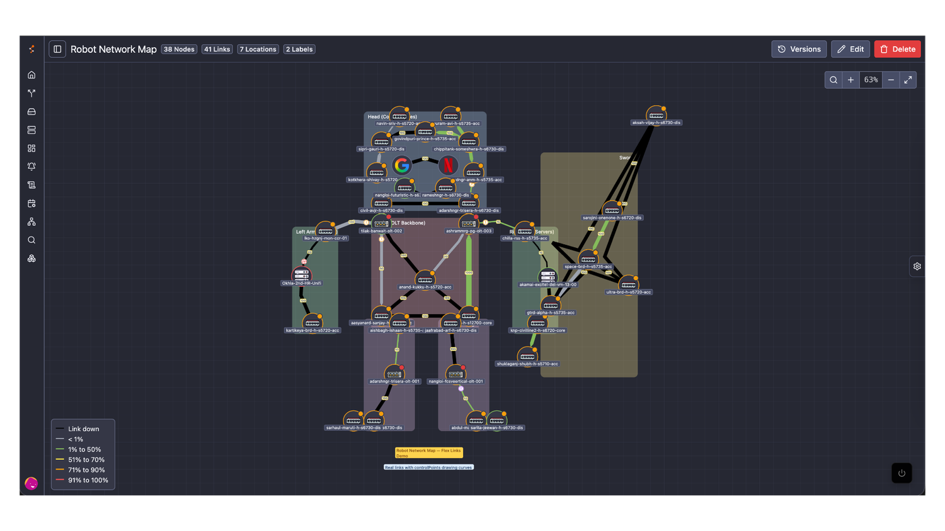Click the 41 Links badge

pos(217,49)
